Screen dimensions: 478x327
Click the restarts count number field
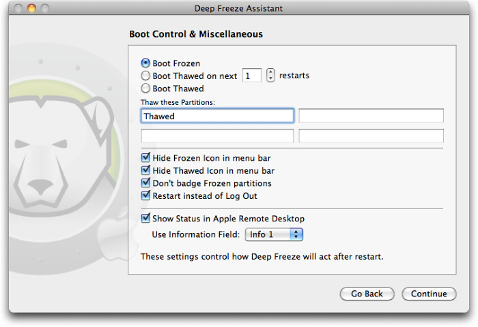coord(252,76)
